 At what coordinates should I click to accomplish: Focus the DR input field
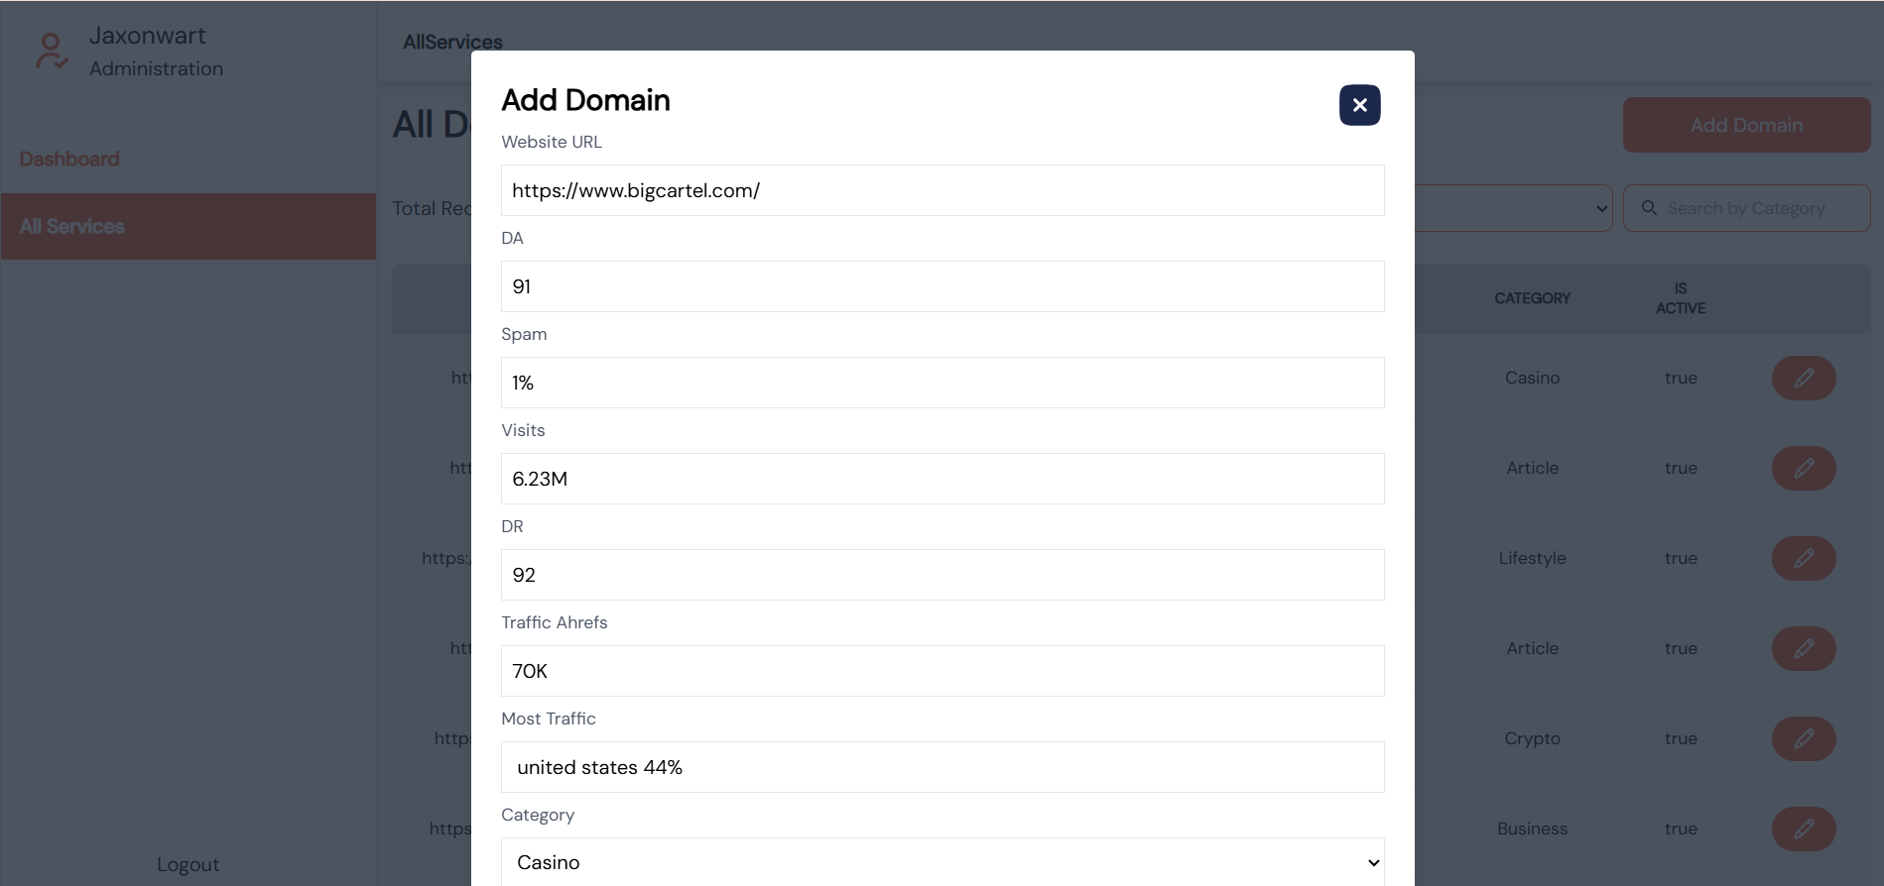click(x=942, y=575)
